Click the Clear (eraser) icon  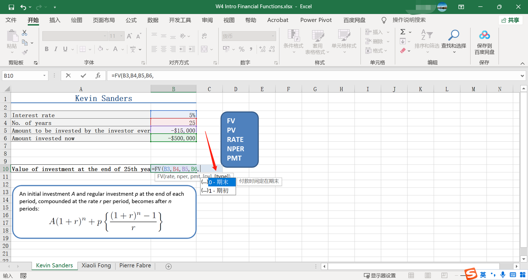[403, 51]
